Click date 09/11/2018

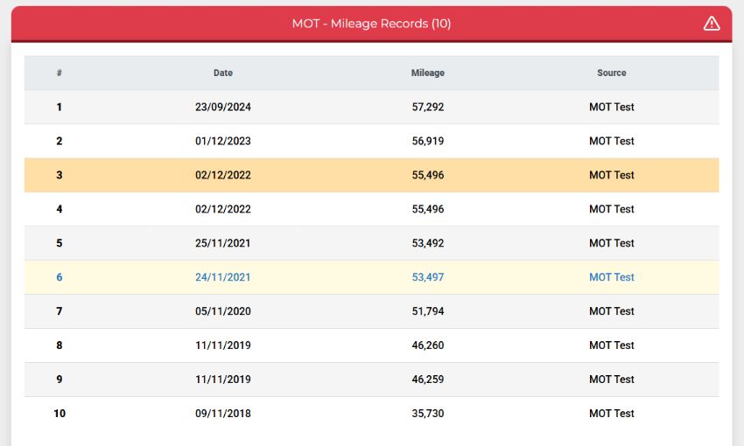click(223, 414)
